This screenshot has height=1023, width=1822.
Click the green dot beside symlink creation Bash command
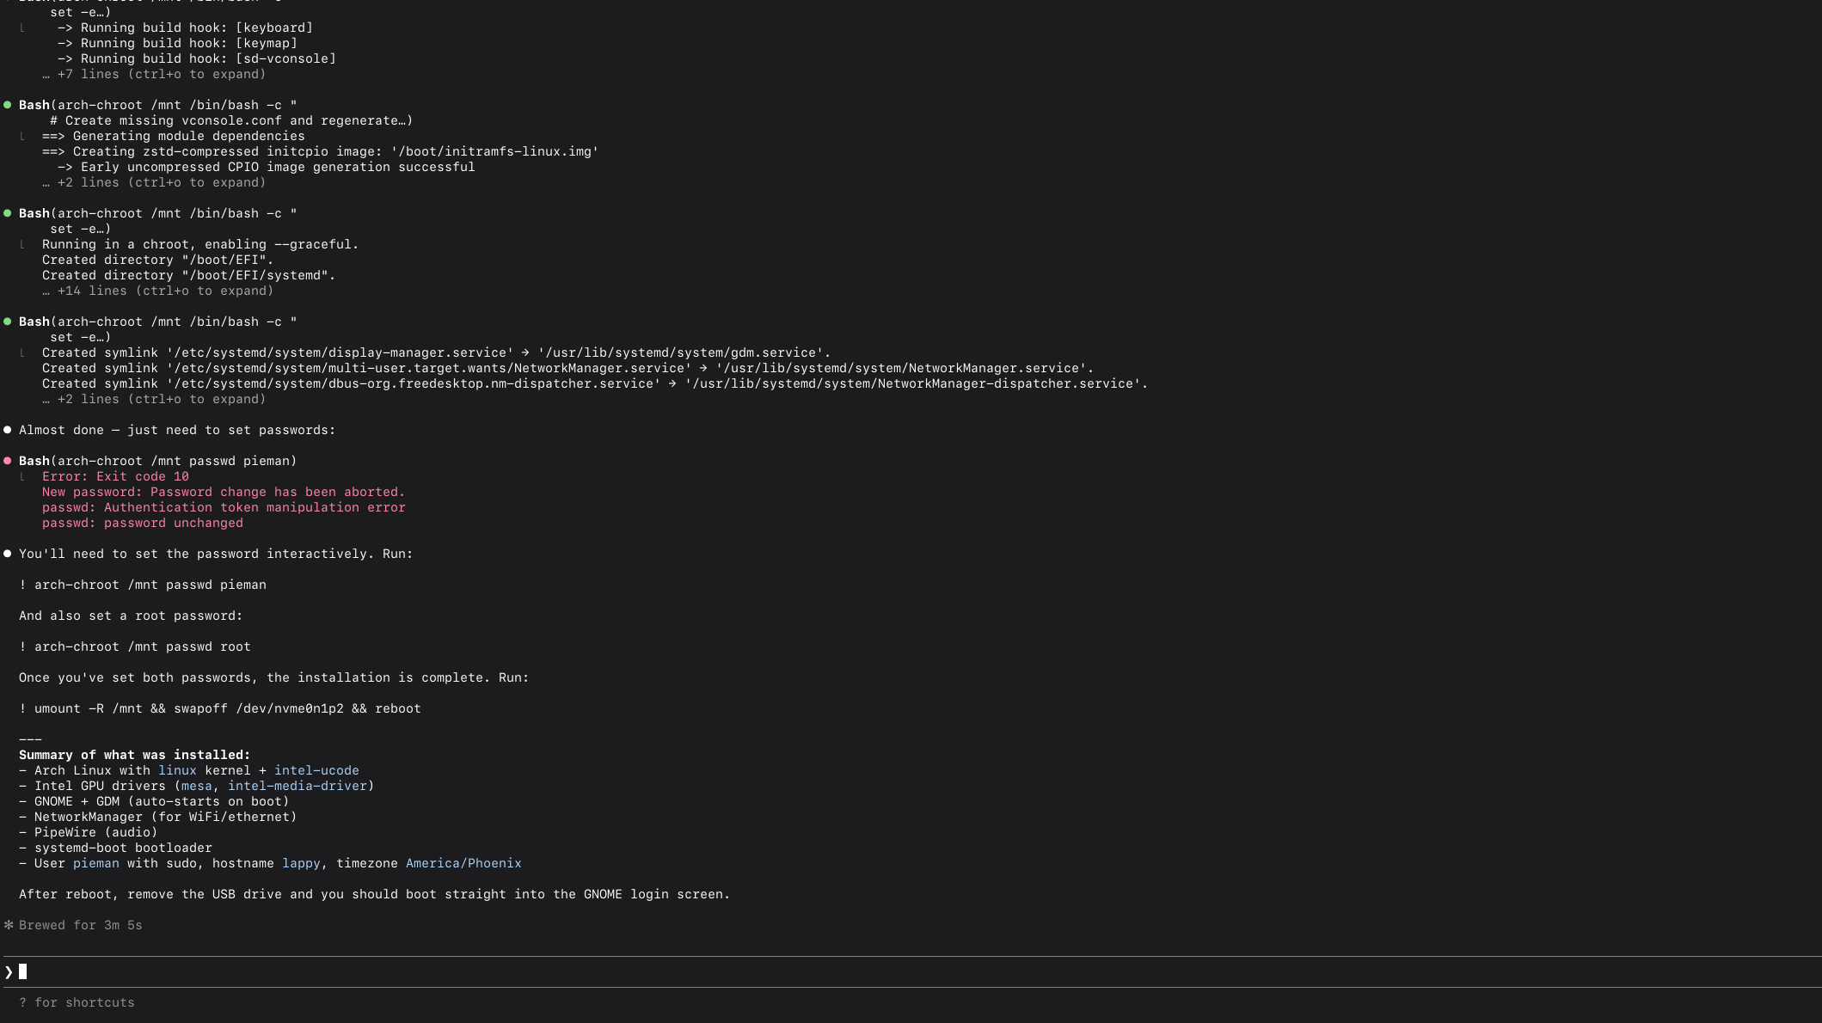[x=8, y=322]
